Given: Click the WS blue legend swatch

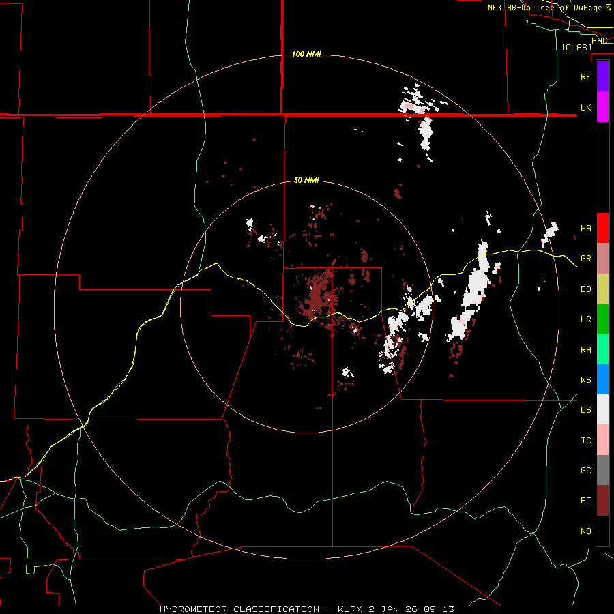Looking at the screenshot, I should 602,379.
